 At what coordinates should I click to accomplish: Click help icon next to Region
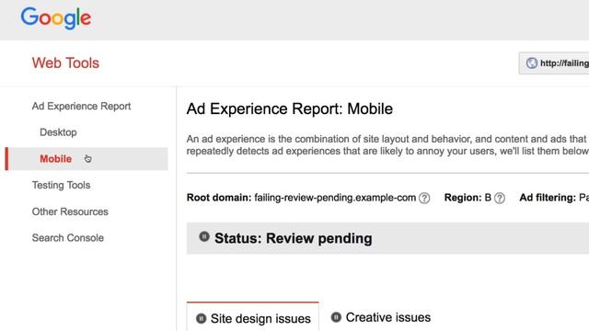[x=500, y=198]
